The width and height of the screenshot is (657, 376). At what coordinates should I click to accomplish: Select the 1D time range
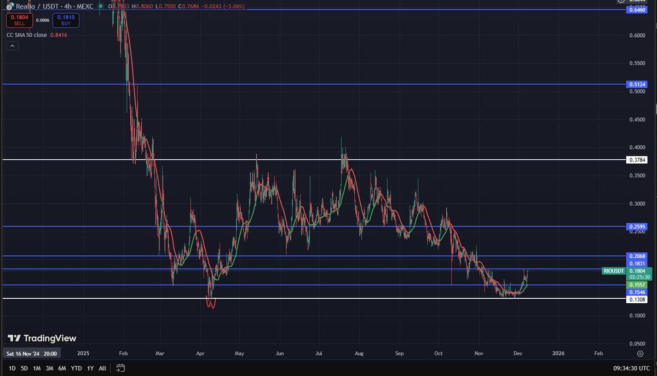[12, 368]
